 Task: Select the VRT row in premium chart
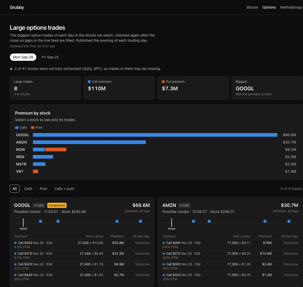(x=156, y=172)
